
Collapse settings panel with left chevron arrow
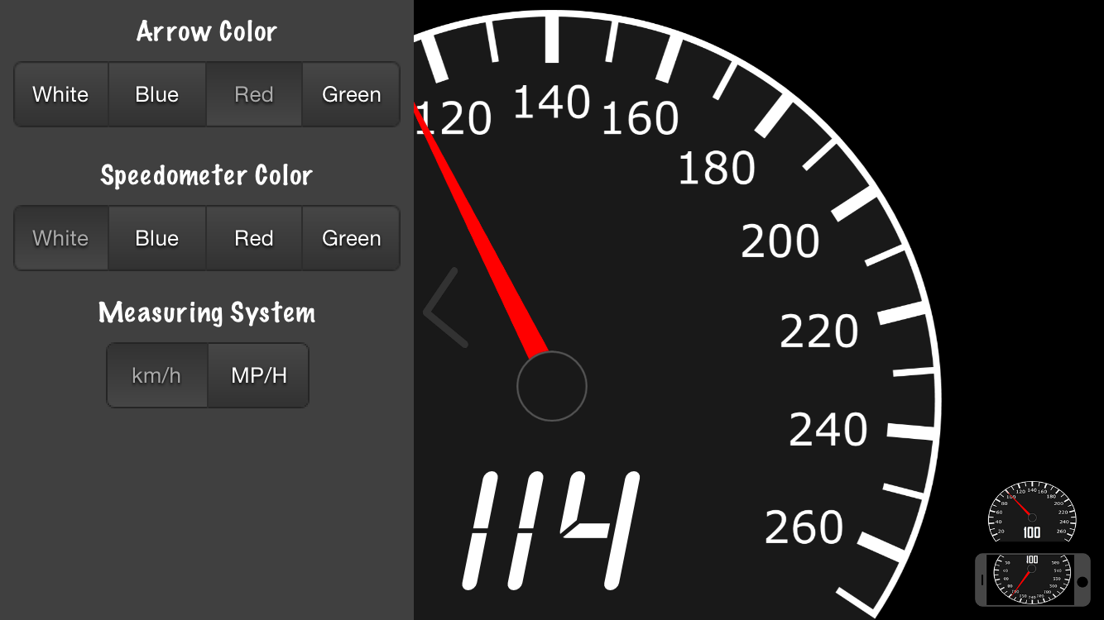tap(445, 308)
